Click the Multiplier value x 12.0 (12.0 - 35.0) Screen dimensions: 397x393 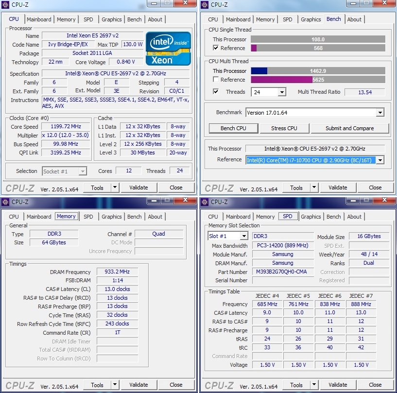[66, 135]
